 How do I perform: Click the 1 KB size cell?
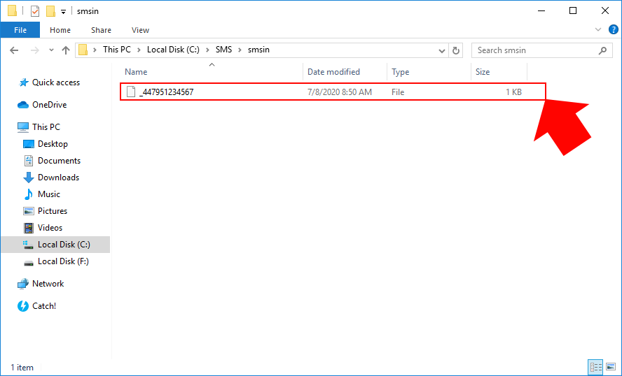513,92
